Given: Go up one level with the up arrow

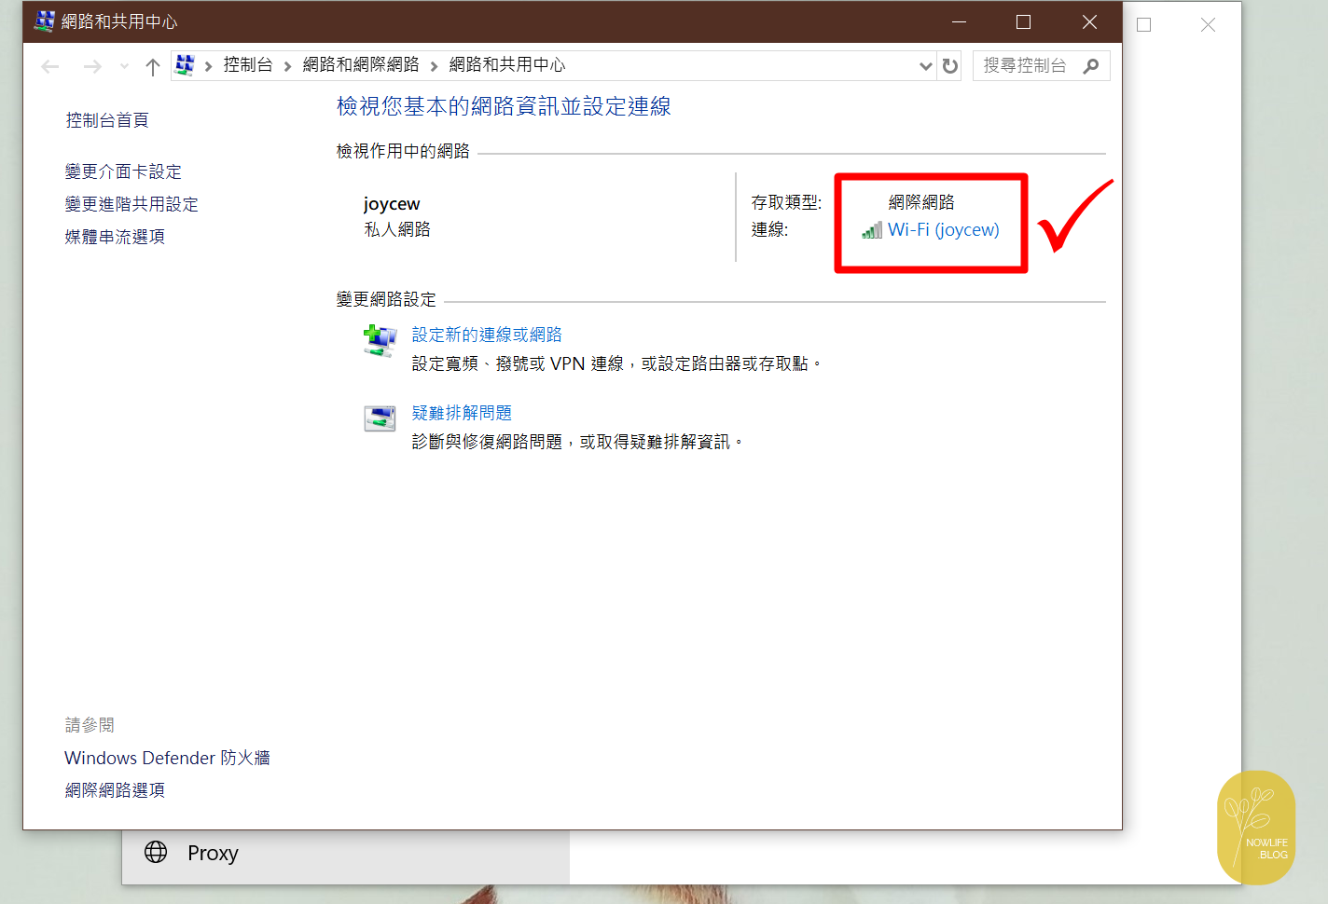Looking at the screenshot, I should 153,66.
